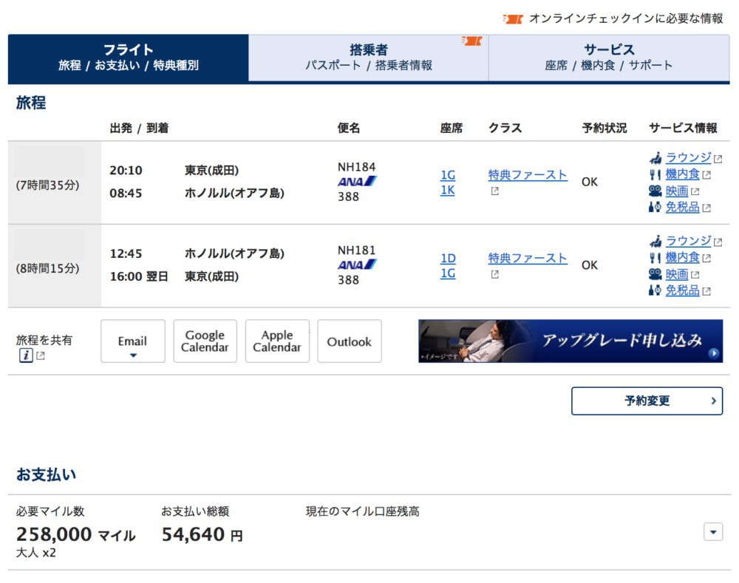Click external-link icon under NH184 特典ファースト

coord(494,191)
